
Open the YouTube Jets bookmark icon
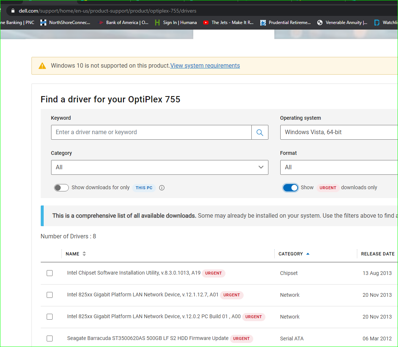click(206, 23)
